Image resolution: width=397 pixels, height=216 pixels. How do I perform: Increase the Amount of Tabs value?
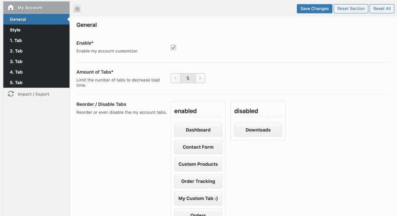point(200,78)
